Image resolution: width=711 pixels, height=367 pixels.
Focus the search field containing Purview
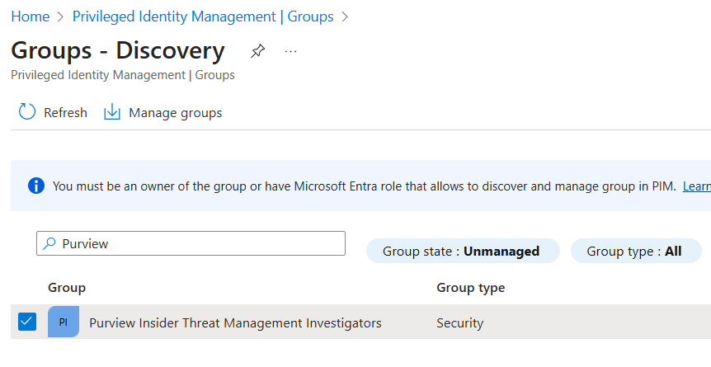click(x=198, y=243)
